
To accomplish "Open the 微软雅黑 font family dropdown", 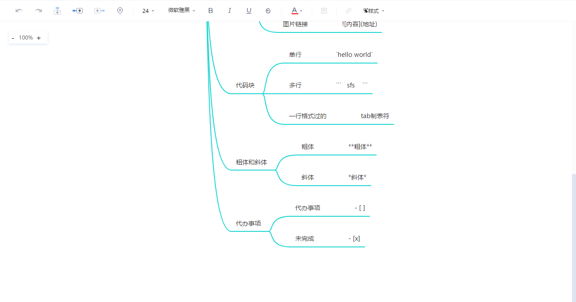I will click(182, 10).
